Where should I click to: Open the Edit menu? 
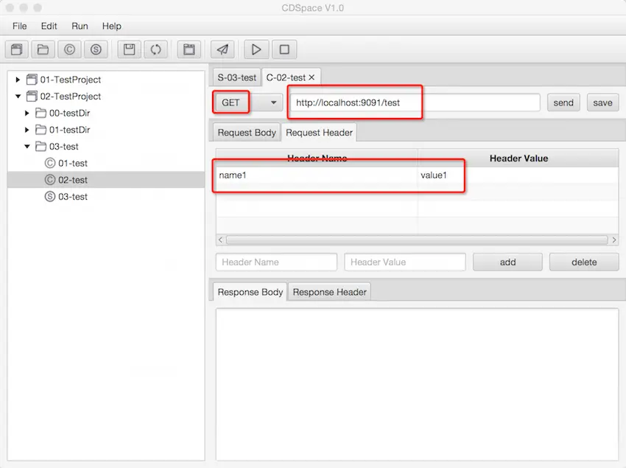click(x=49, y=26)
